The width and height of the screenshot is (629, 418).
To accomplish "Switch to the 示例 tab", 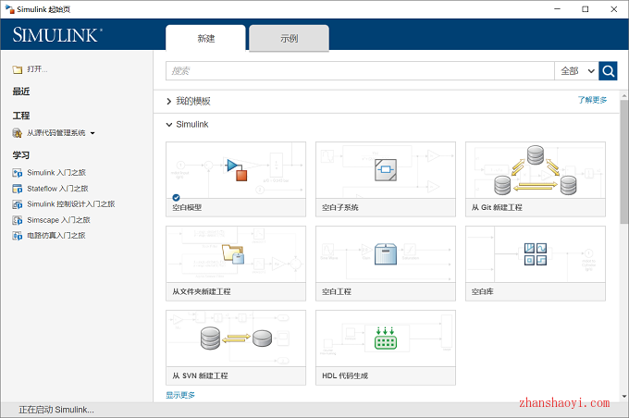I will [x=289, y=39].
